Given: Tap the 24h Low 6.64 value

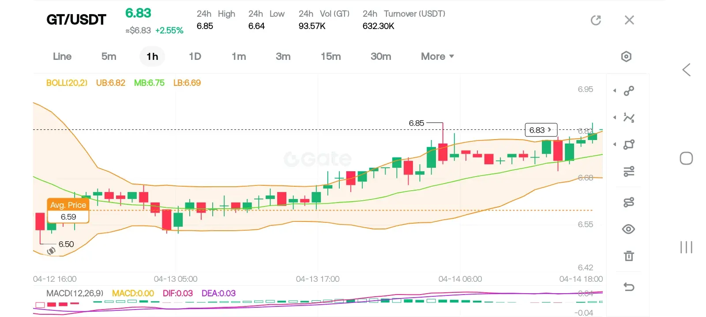Looking at the screenshot, I should pos(256,26).
